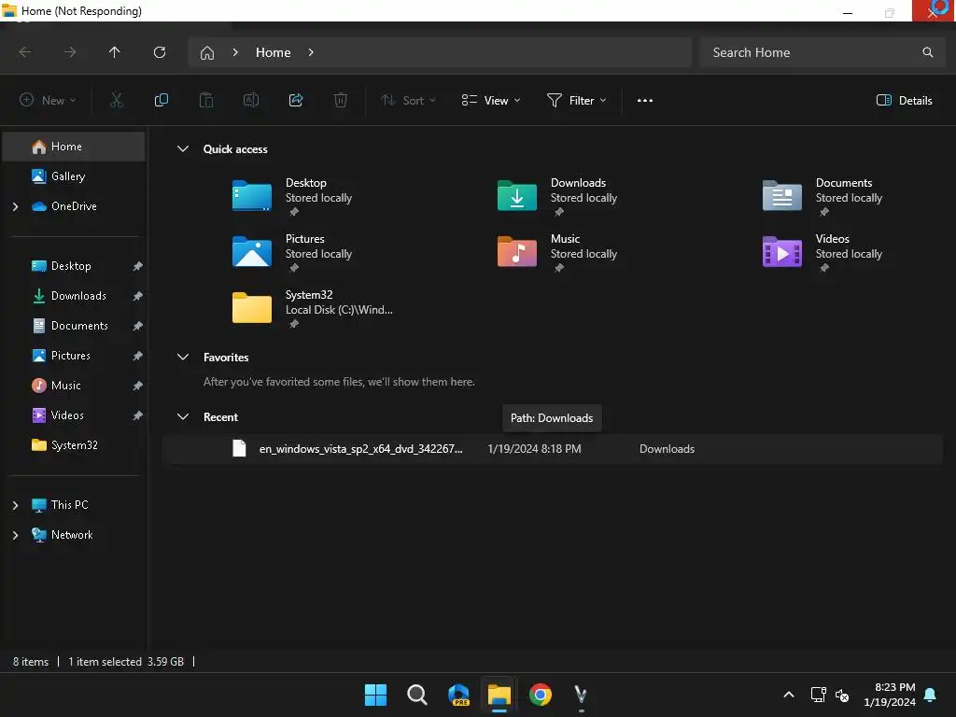Collapse the Favorites section
Screen dimensions: 956x717
click(x=183, y=358)
